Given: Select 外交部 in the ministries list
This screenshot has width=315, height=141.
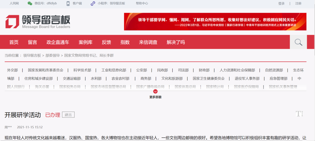Looking at the screenshot, I should click(x=13, y=70).
